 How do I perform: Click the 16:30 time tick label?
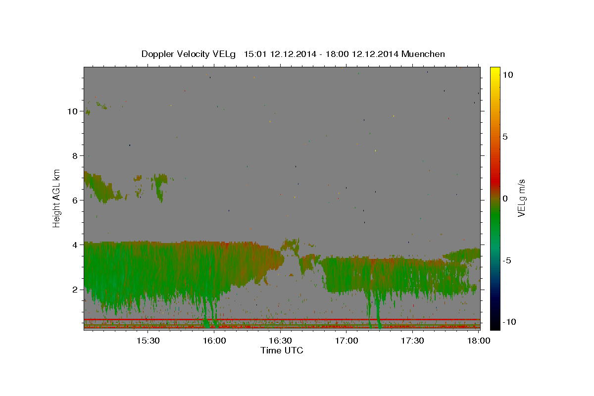(280, 341)
